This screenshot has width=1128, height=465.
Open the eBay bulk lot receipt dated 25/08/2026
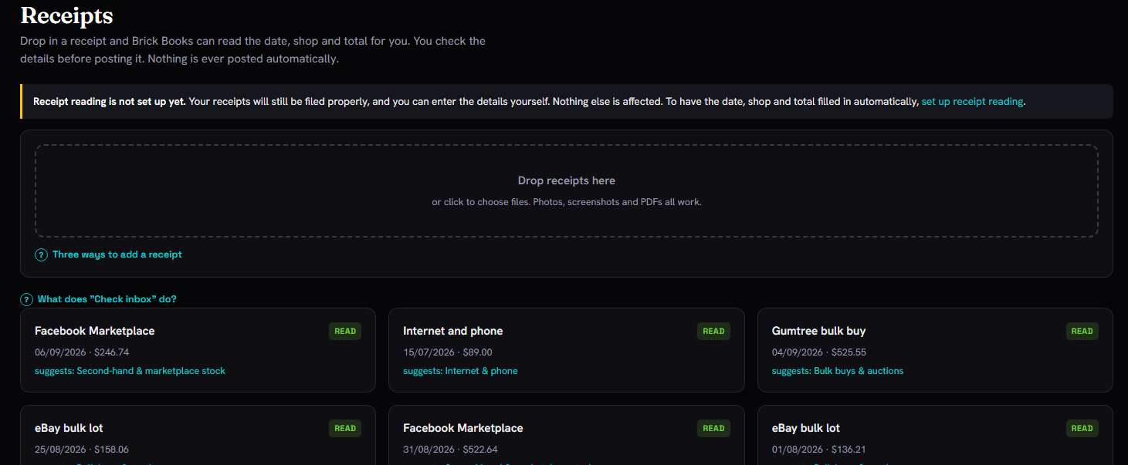click(x=198, y=435)
